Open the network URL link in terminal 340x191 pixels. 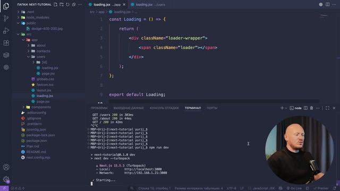point(146,173)
